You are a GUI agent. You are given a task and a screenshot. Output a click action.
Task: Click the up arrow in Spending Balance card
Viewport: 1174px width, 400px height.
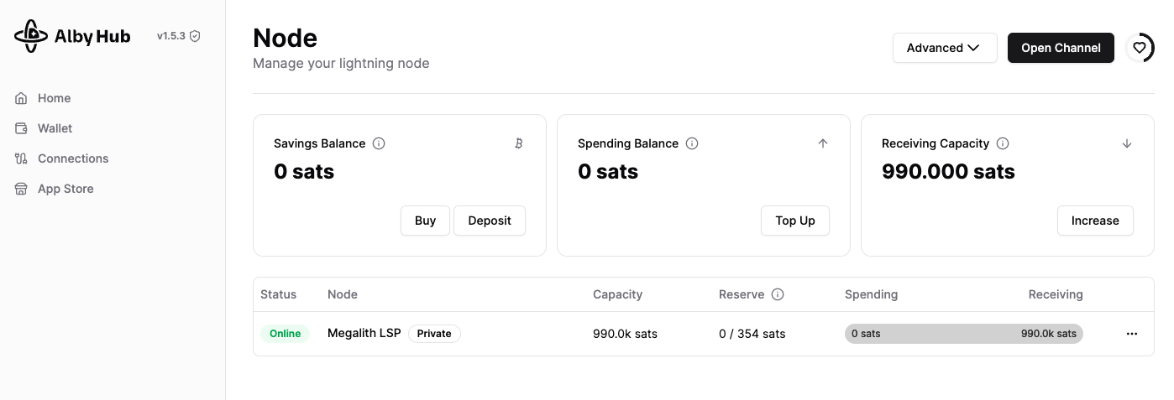point(823,143)
